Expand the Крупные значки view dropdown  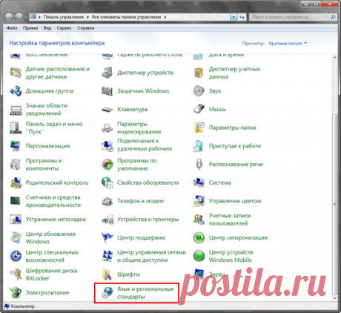point(288,43)
